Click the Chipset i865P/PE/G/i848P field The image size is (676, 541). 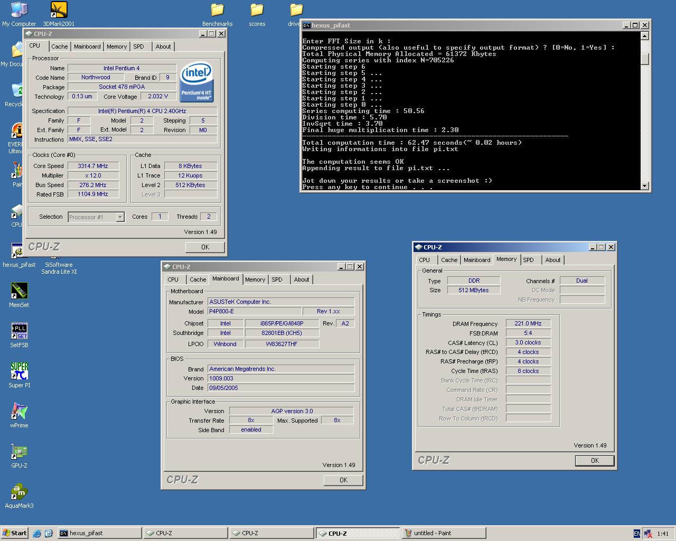pyautogui.click(x=282, y=323)
